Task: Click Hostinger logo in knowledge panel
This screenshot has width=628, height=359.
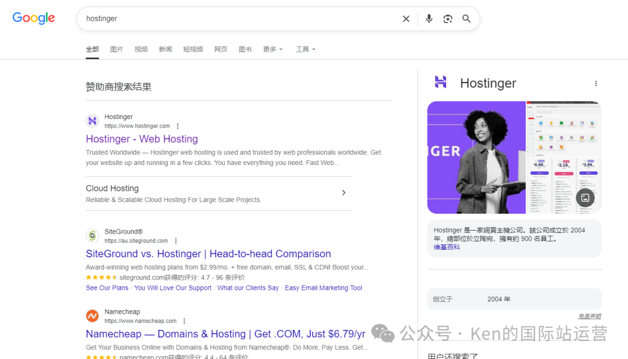Action: pos(441,82)
